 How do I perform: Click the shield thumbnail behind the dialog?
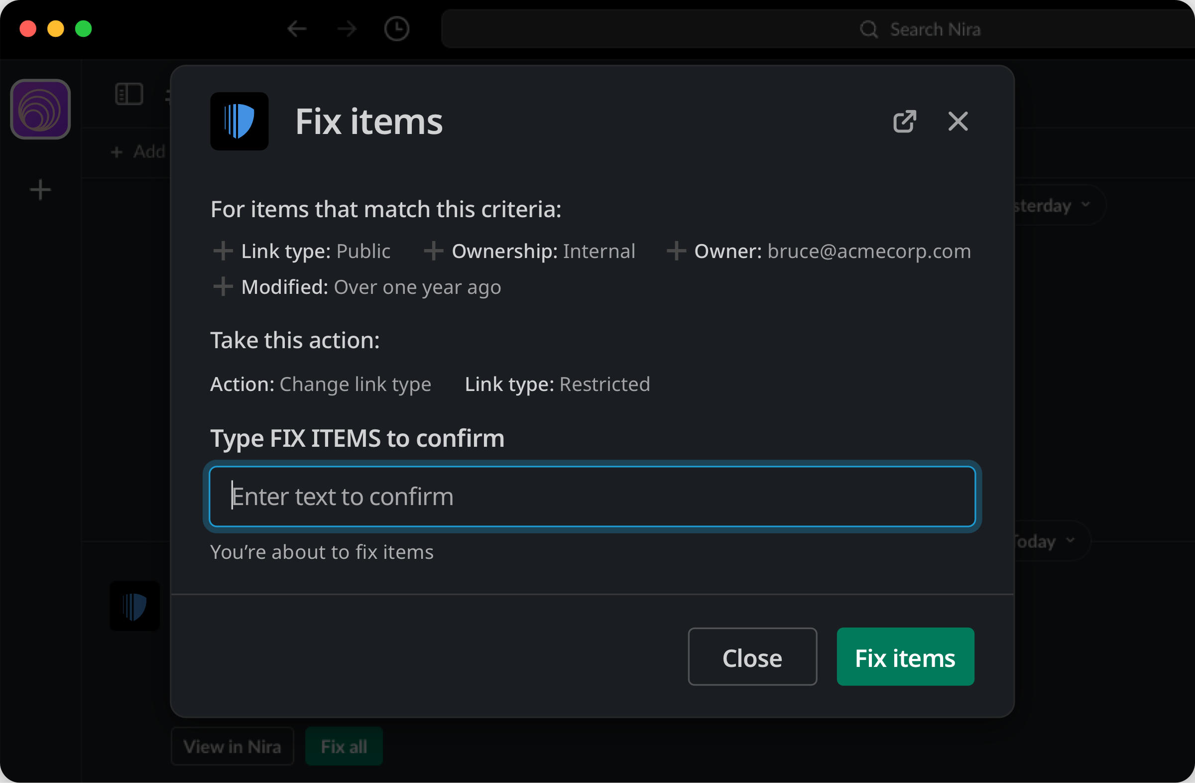[x=134, y=606]
